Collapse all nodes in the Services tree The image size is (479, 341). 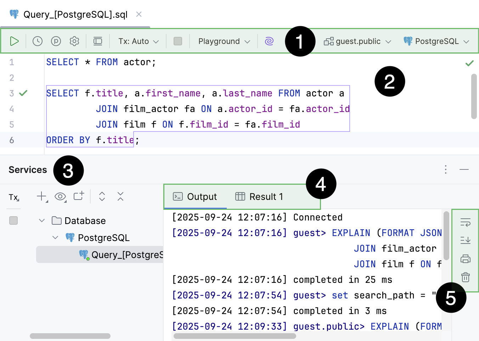click(x=120, y=196)
